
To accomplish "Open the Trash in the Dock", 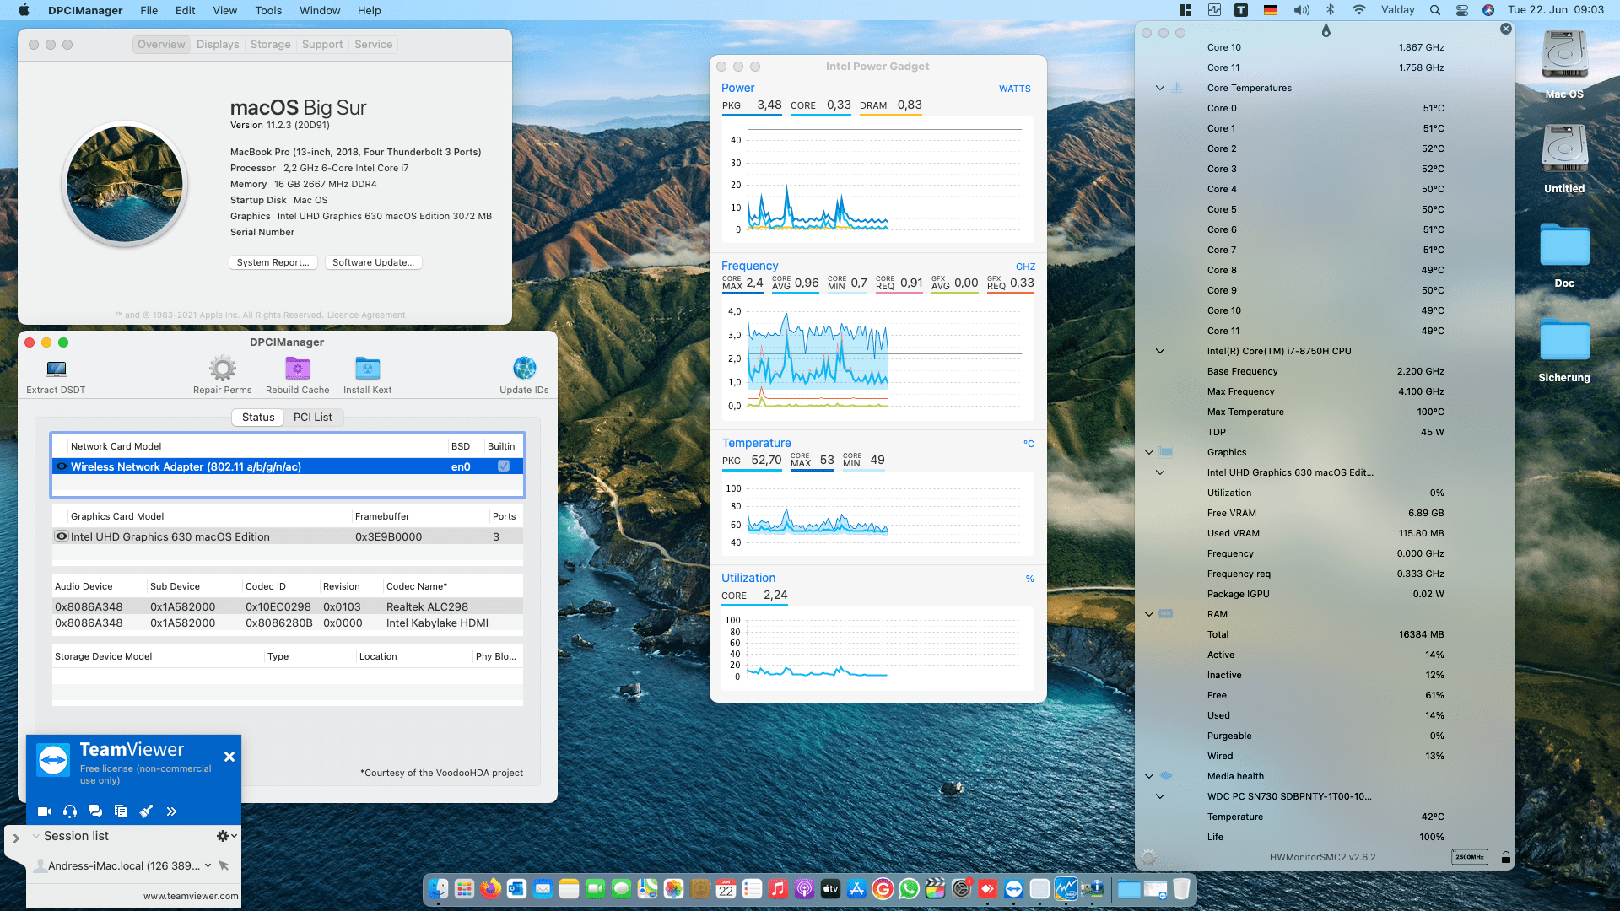I will click(1181, 888).
